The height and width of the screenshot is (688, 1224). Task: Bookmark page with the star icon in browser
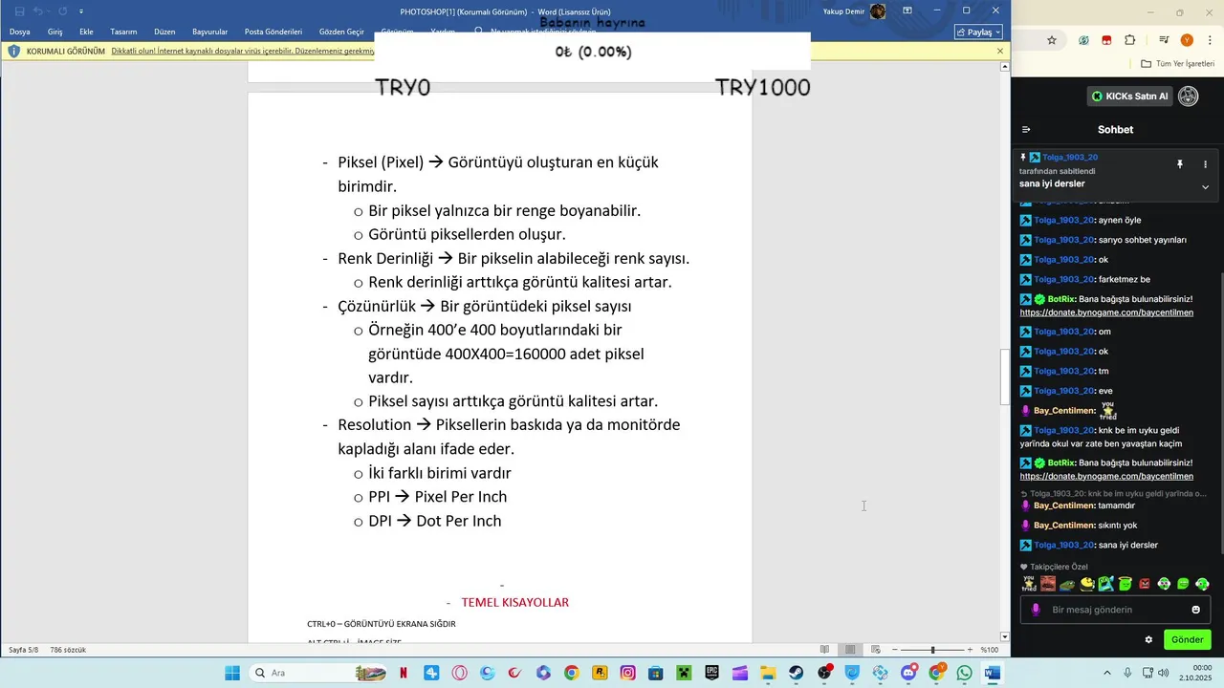(1052, 40)
